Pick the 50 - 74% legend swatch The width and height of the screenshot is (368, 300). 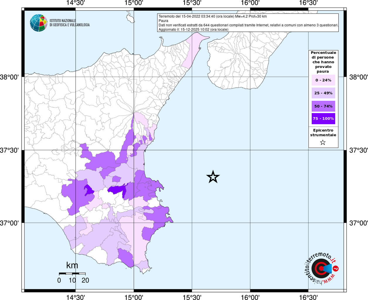(x=323, y=106)
